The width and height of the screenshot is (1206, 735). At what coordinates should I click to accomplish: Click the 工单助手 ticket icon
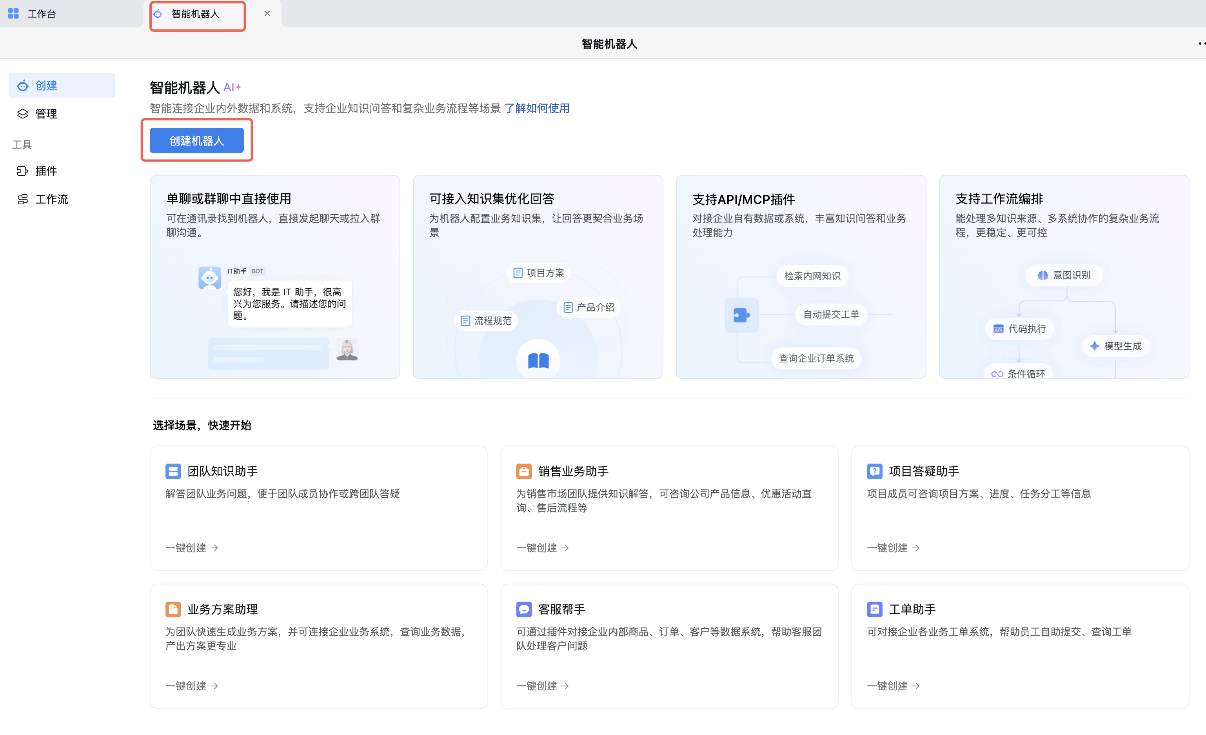tap(874, 609)
